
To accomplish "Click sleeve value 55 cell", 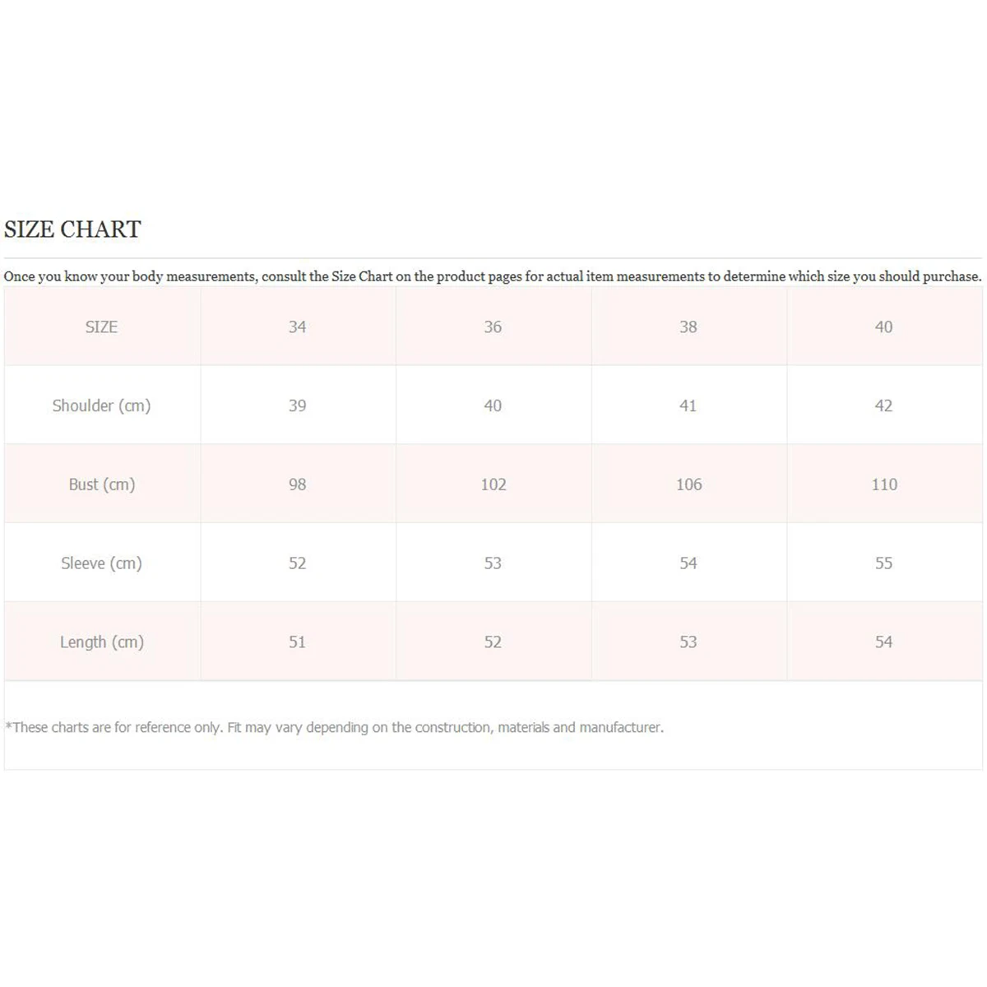I will [x=883, y=563].
